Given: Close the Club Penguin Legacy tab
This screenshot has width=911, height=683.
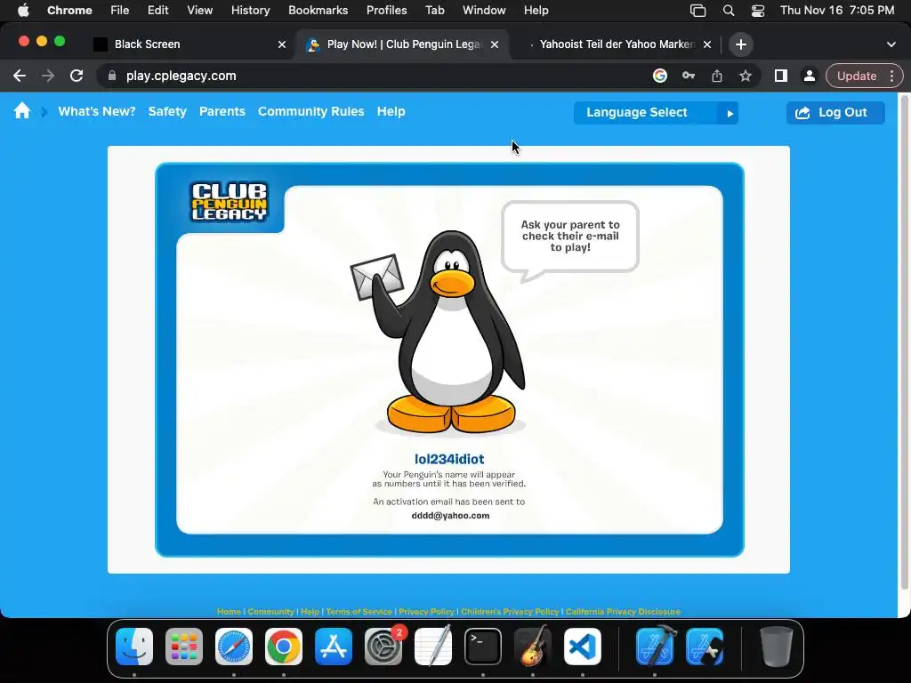Looking at the screenshot, I should point(495,44).
